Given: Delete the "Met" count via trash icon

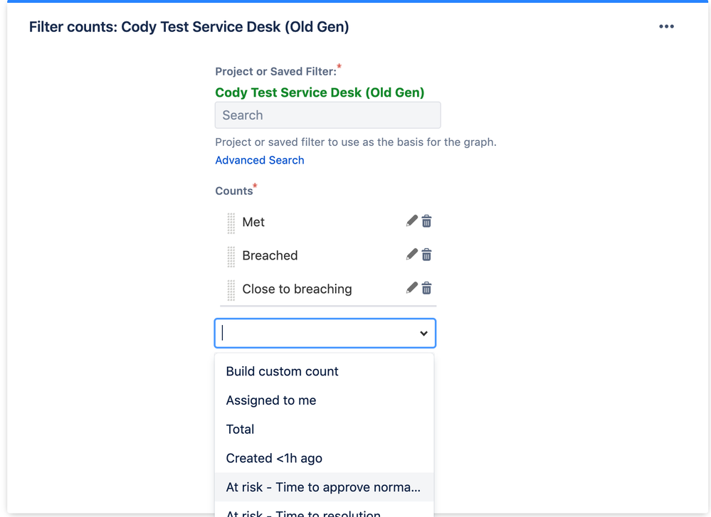Looking at the screenshot, I should 426,220.
